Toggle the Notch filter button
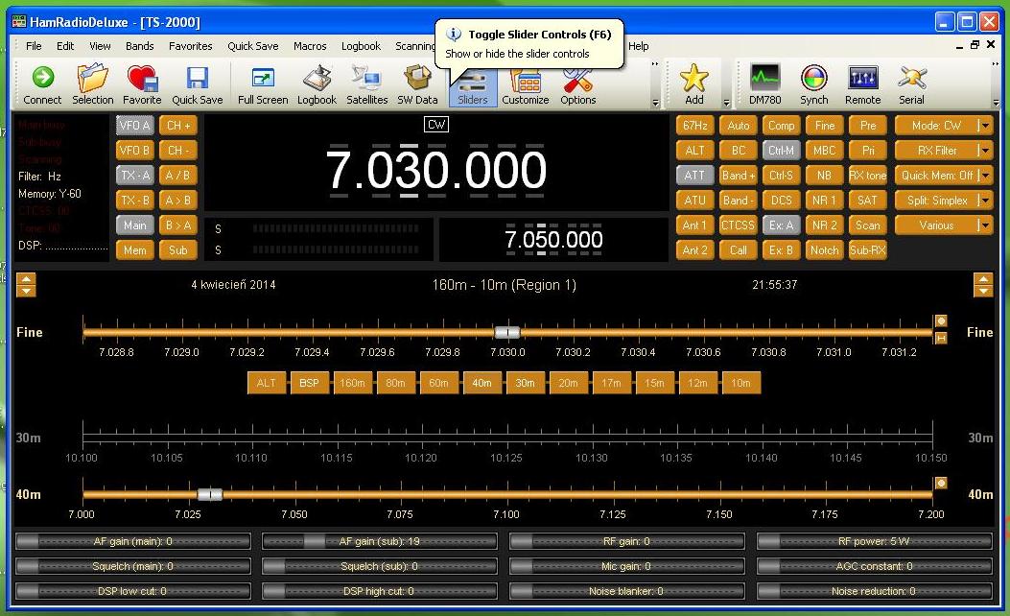Screen dimensions: 1010x616 click(824, 250)
